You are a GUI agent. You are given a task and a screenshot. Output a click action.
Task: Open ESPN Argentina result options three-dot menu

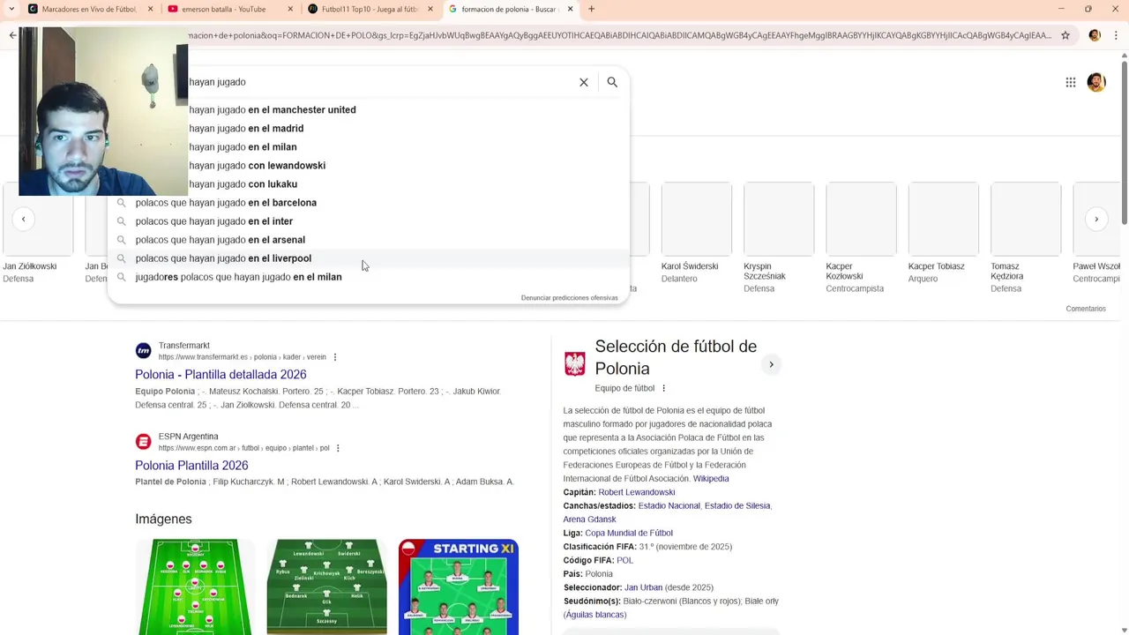pyautogui.click(x=338, y=448)
